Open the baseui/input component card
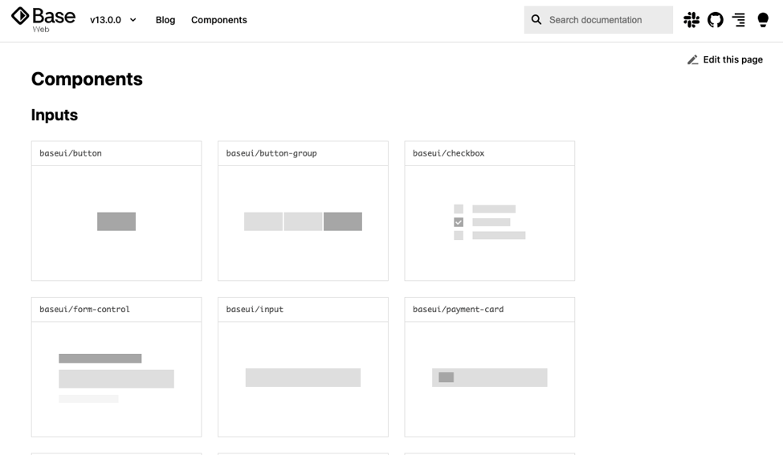Viewport: 783px width, 455px height. [x=303, y=378]
